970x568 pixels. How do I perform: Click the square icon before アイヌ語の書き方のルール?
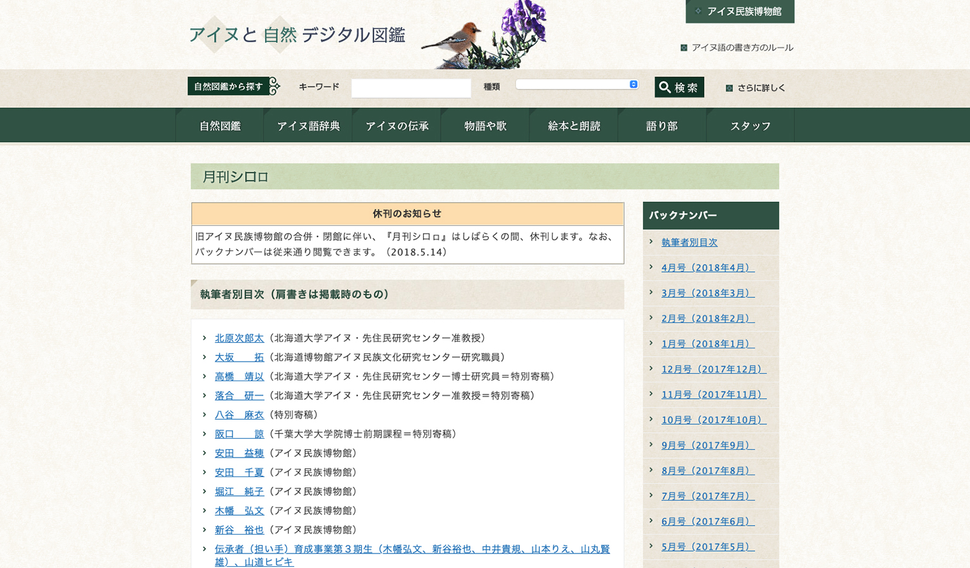click(683, 47)
